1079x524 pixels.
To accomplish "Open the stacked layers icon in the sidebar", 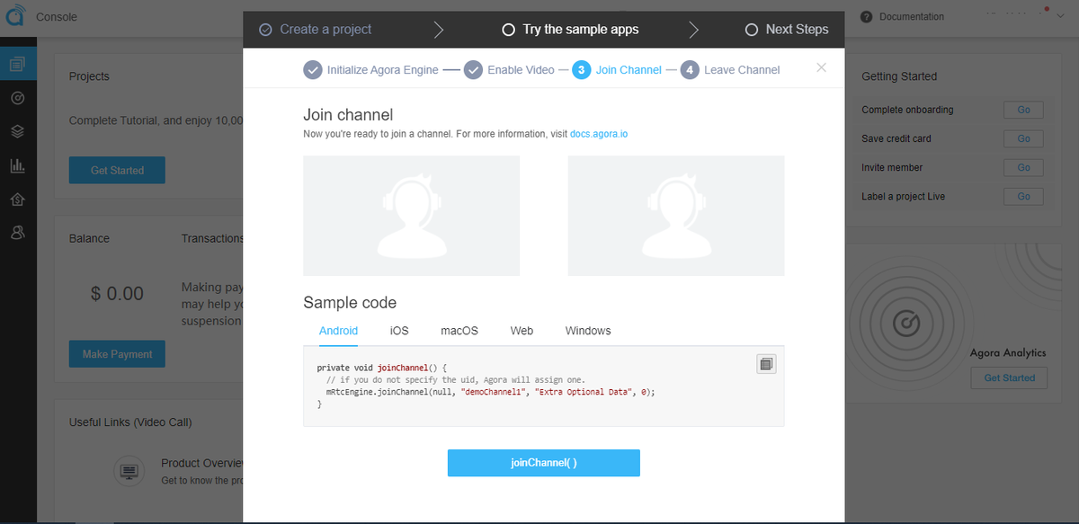I will [17, 131].
